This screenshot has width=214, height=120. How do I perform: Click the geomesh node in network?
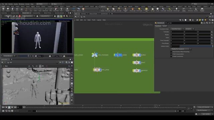137,70
